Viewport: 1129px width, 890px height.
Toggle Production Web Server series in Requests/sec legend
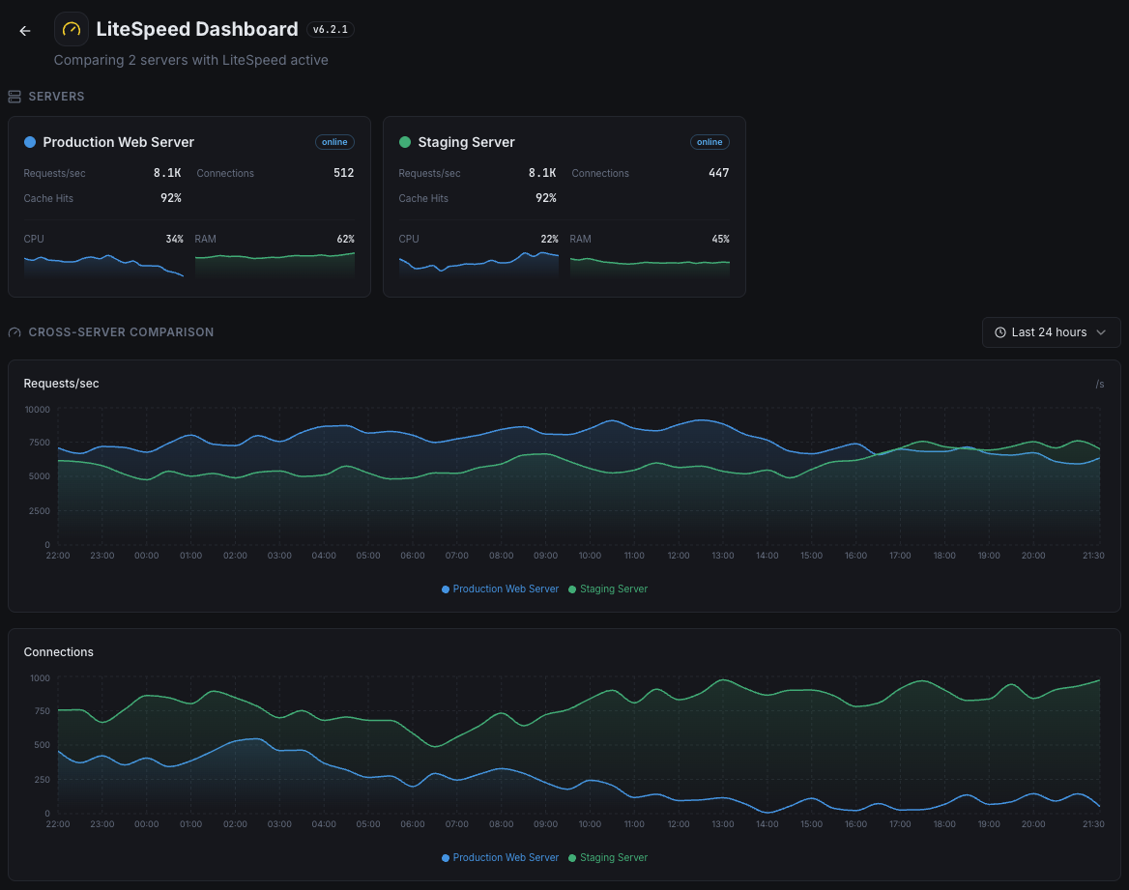[500, 589]
